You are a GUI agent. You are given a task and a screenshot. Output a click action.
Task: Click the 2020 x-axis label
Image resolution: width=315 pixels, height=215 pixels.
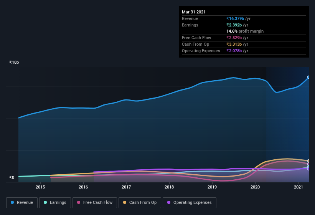[x=255, y=187]
